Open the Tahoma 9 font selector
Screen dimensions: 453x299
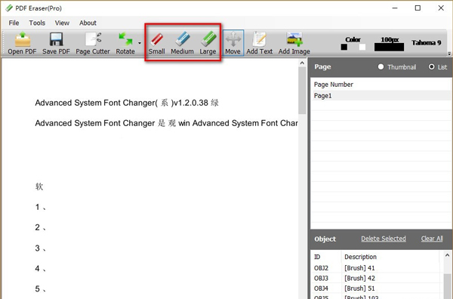point(426,43)
